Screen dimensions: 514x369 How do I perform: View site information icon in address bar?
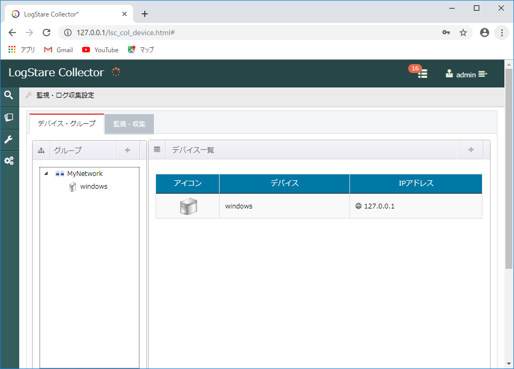68,33
